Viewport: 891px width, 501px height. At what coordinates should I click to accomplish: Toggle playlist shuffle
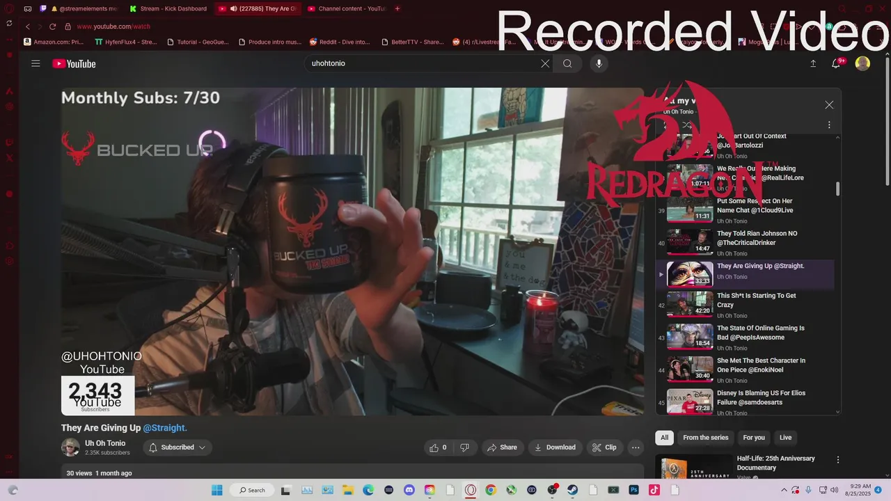[x=686, y=125]
